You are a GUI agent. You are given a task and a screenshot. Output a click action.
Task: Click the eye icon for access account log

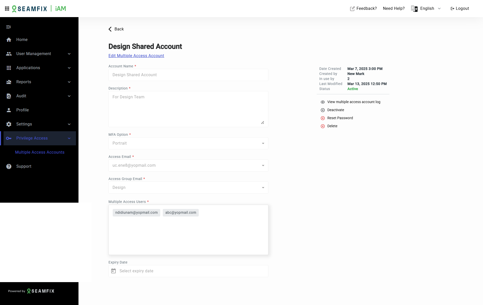[323, 102]
